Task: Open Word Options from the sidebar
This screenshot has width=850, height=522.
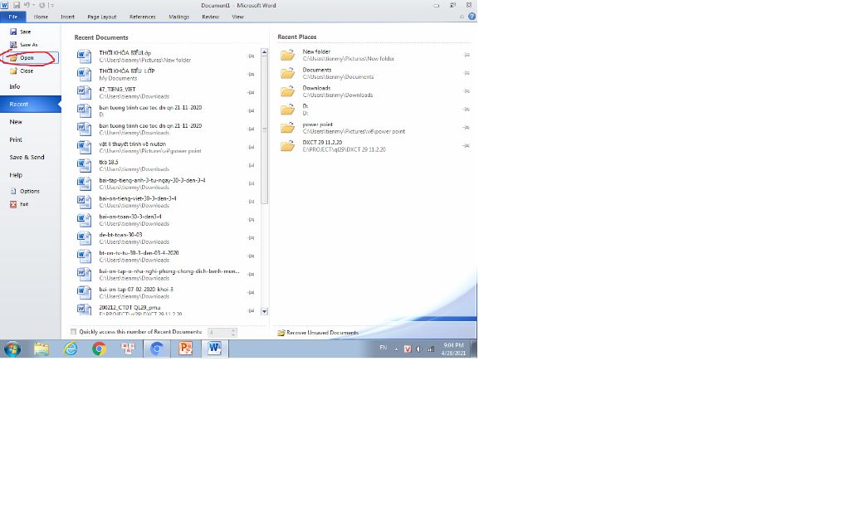Action: (x=31, y=192)
